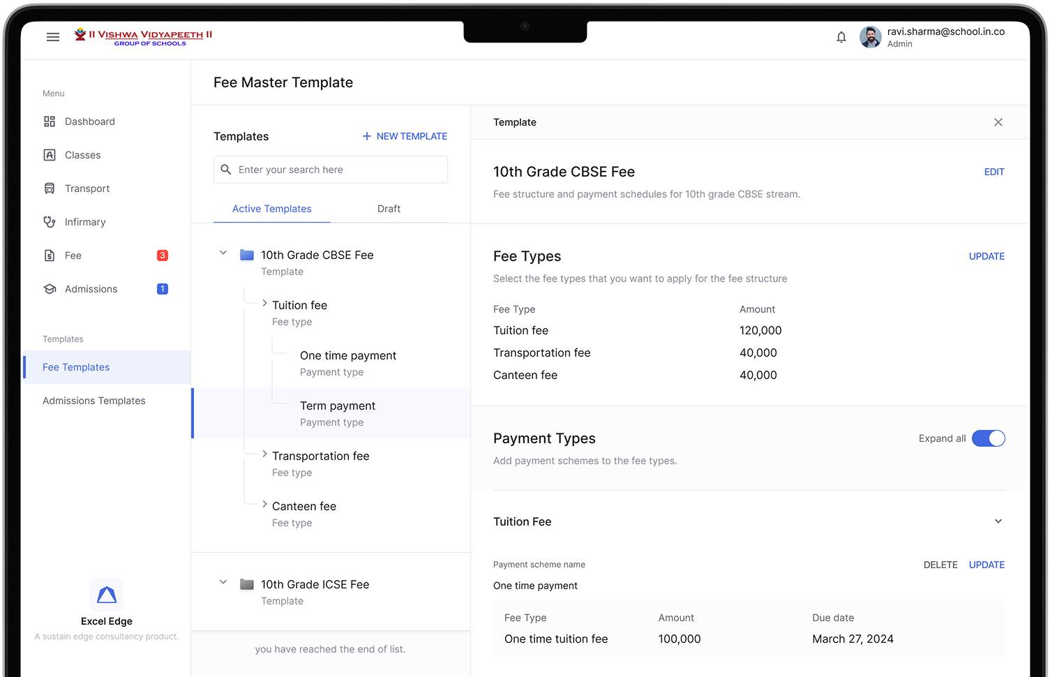Click the Excel Edge logo icon
1050x677 pixels.
107,595
